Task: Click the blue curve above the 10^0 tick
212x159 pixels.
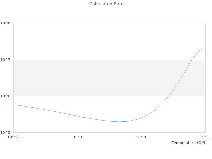Action: 141,118
